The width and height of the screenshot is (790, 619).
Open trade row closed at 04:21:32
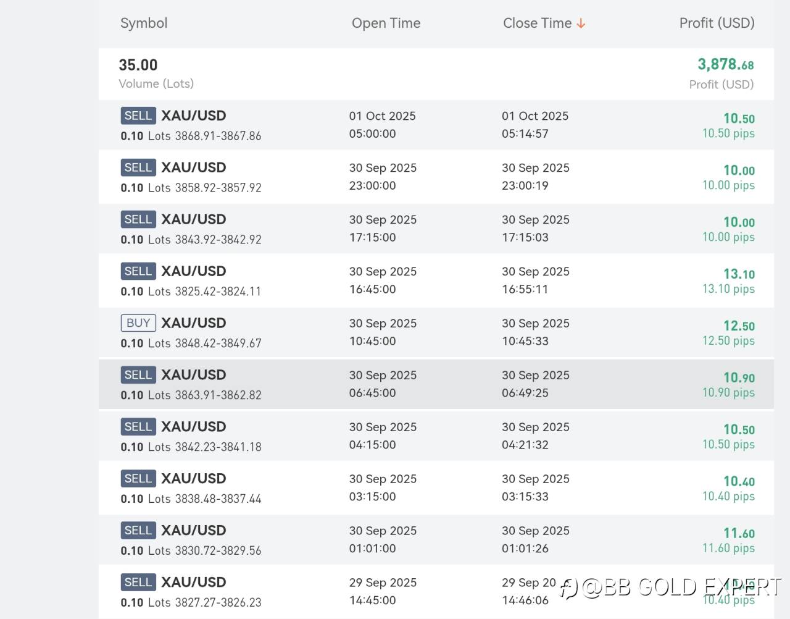[x=436, y=436]
